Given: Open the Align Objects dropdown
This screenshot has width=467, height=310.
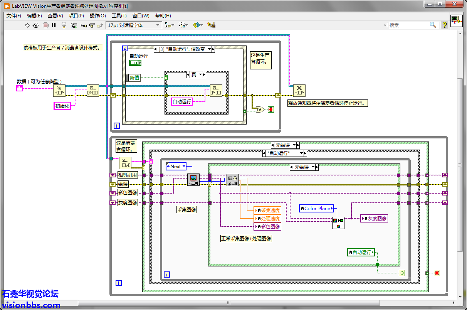Looking at the screenshot, I should [169, 25].
